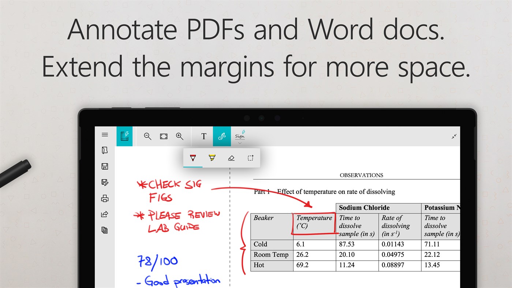Activate the lasso selection tool
The width and height of the screenshot is (512, 288).
coord(250,158)
